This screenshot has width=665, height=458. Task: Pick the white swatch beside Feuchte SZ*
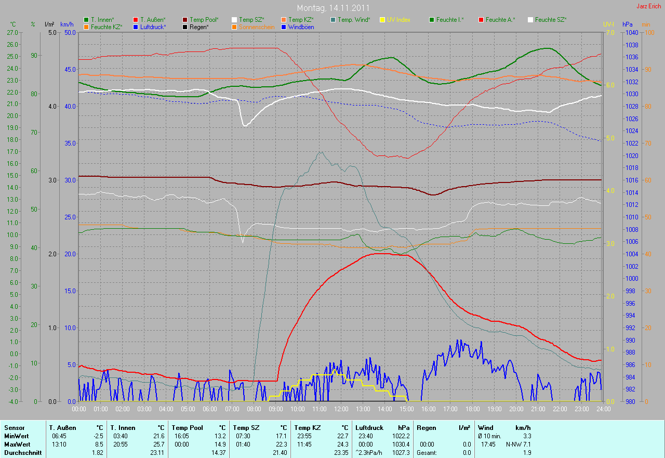(530, 20)
